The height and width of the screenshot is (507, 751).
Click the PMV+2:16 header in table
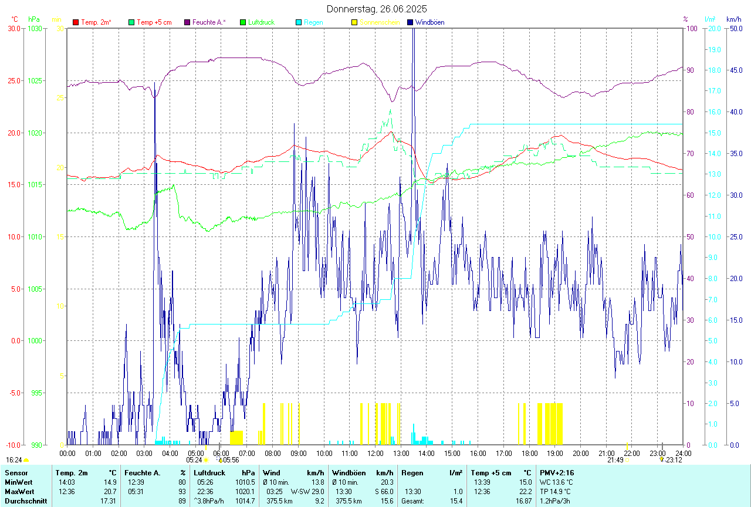pyautogui.click(x=557, y=472)
